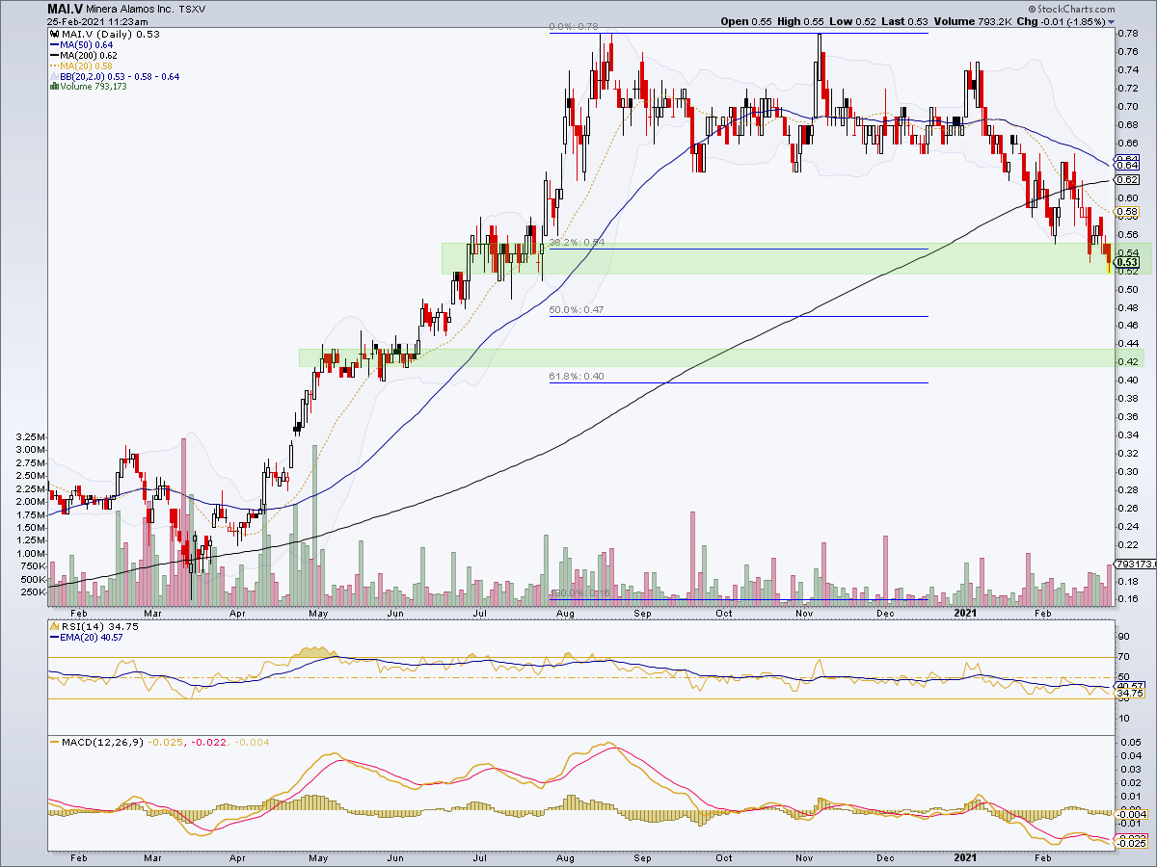This screenshot has width=1157, height=867.
Task: Click the black line icon next to MA(200)
Action: pos(52,56)
